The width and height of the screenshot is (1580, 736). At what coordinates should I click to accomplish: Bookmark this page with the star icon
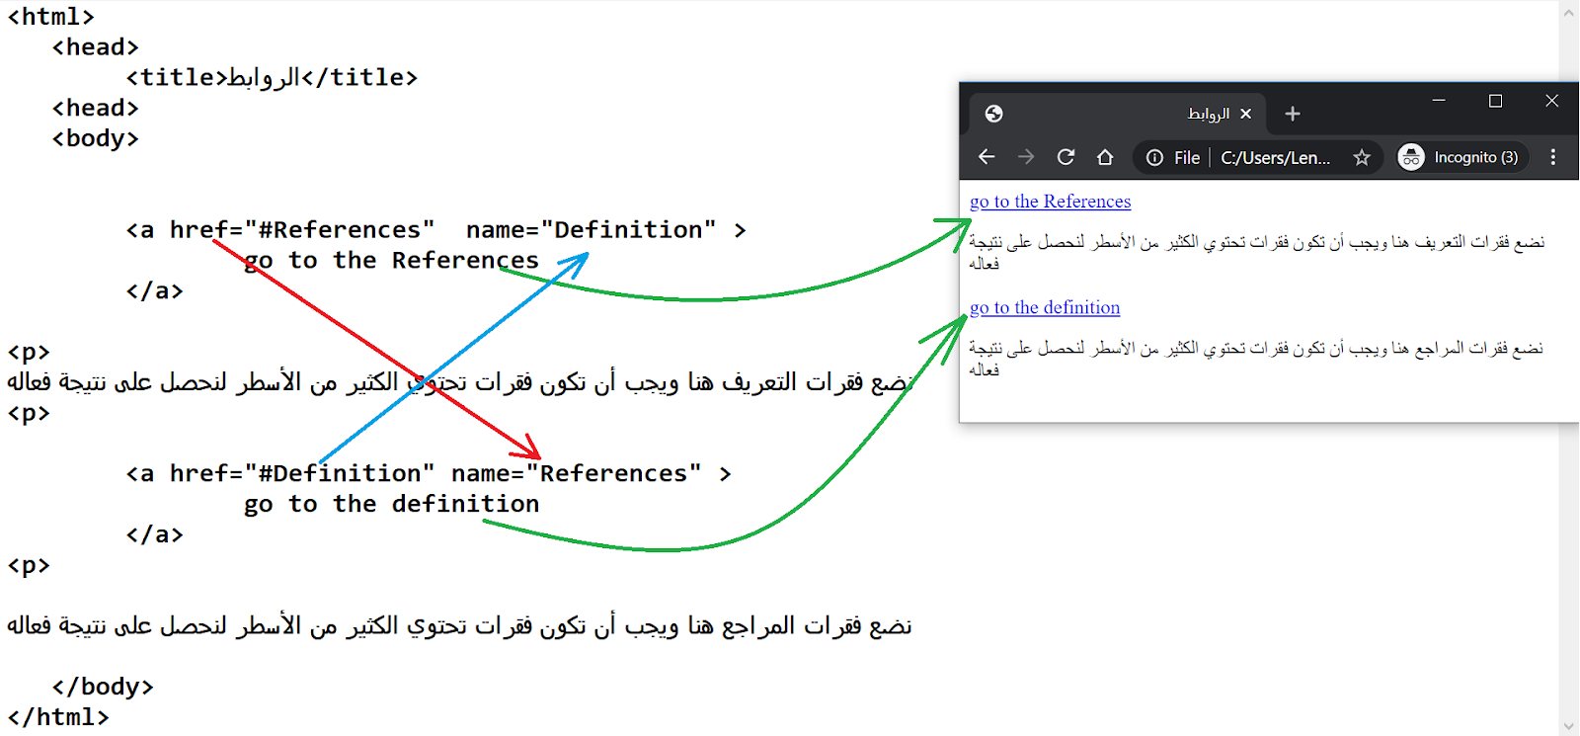[x=1362, y=157]
